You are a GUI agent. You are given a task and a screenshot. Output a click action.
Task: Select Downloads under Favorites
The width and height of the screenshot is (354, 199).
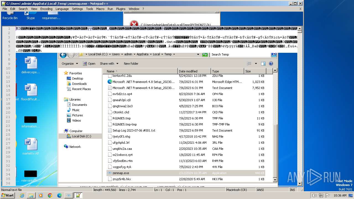[x=79, y=84]
